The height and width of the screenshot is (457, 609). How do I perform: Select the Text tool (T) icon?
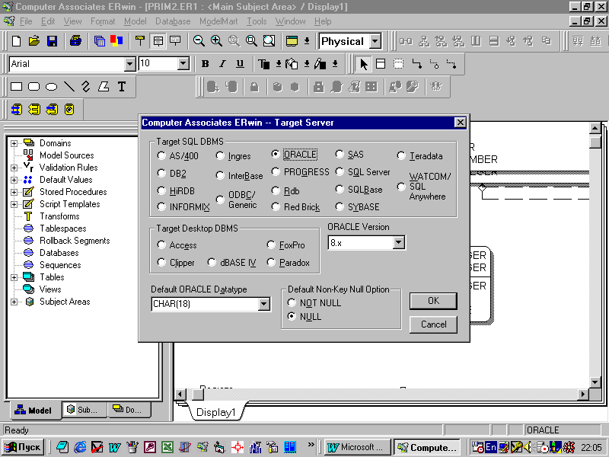pos(122,86)
